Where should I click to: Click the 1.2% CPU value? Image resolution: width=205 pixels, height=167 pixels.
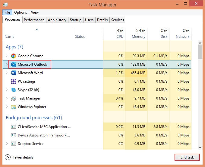[x=119, y=73]
